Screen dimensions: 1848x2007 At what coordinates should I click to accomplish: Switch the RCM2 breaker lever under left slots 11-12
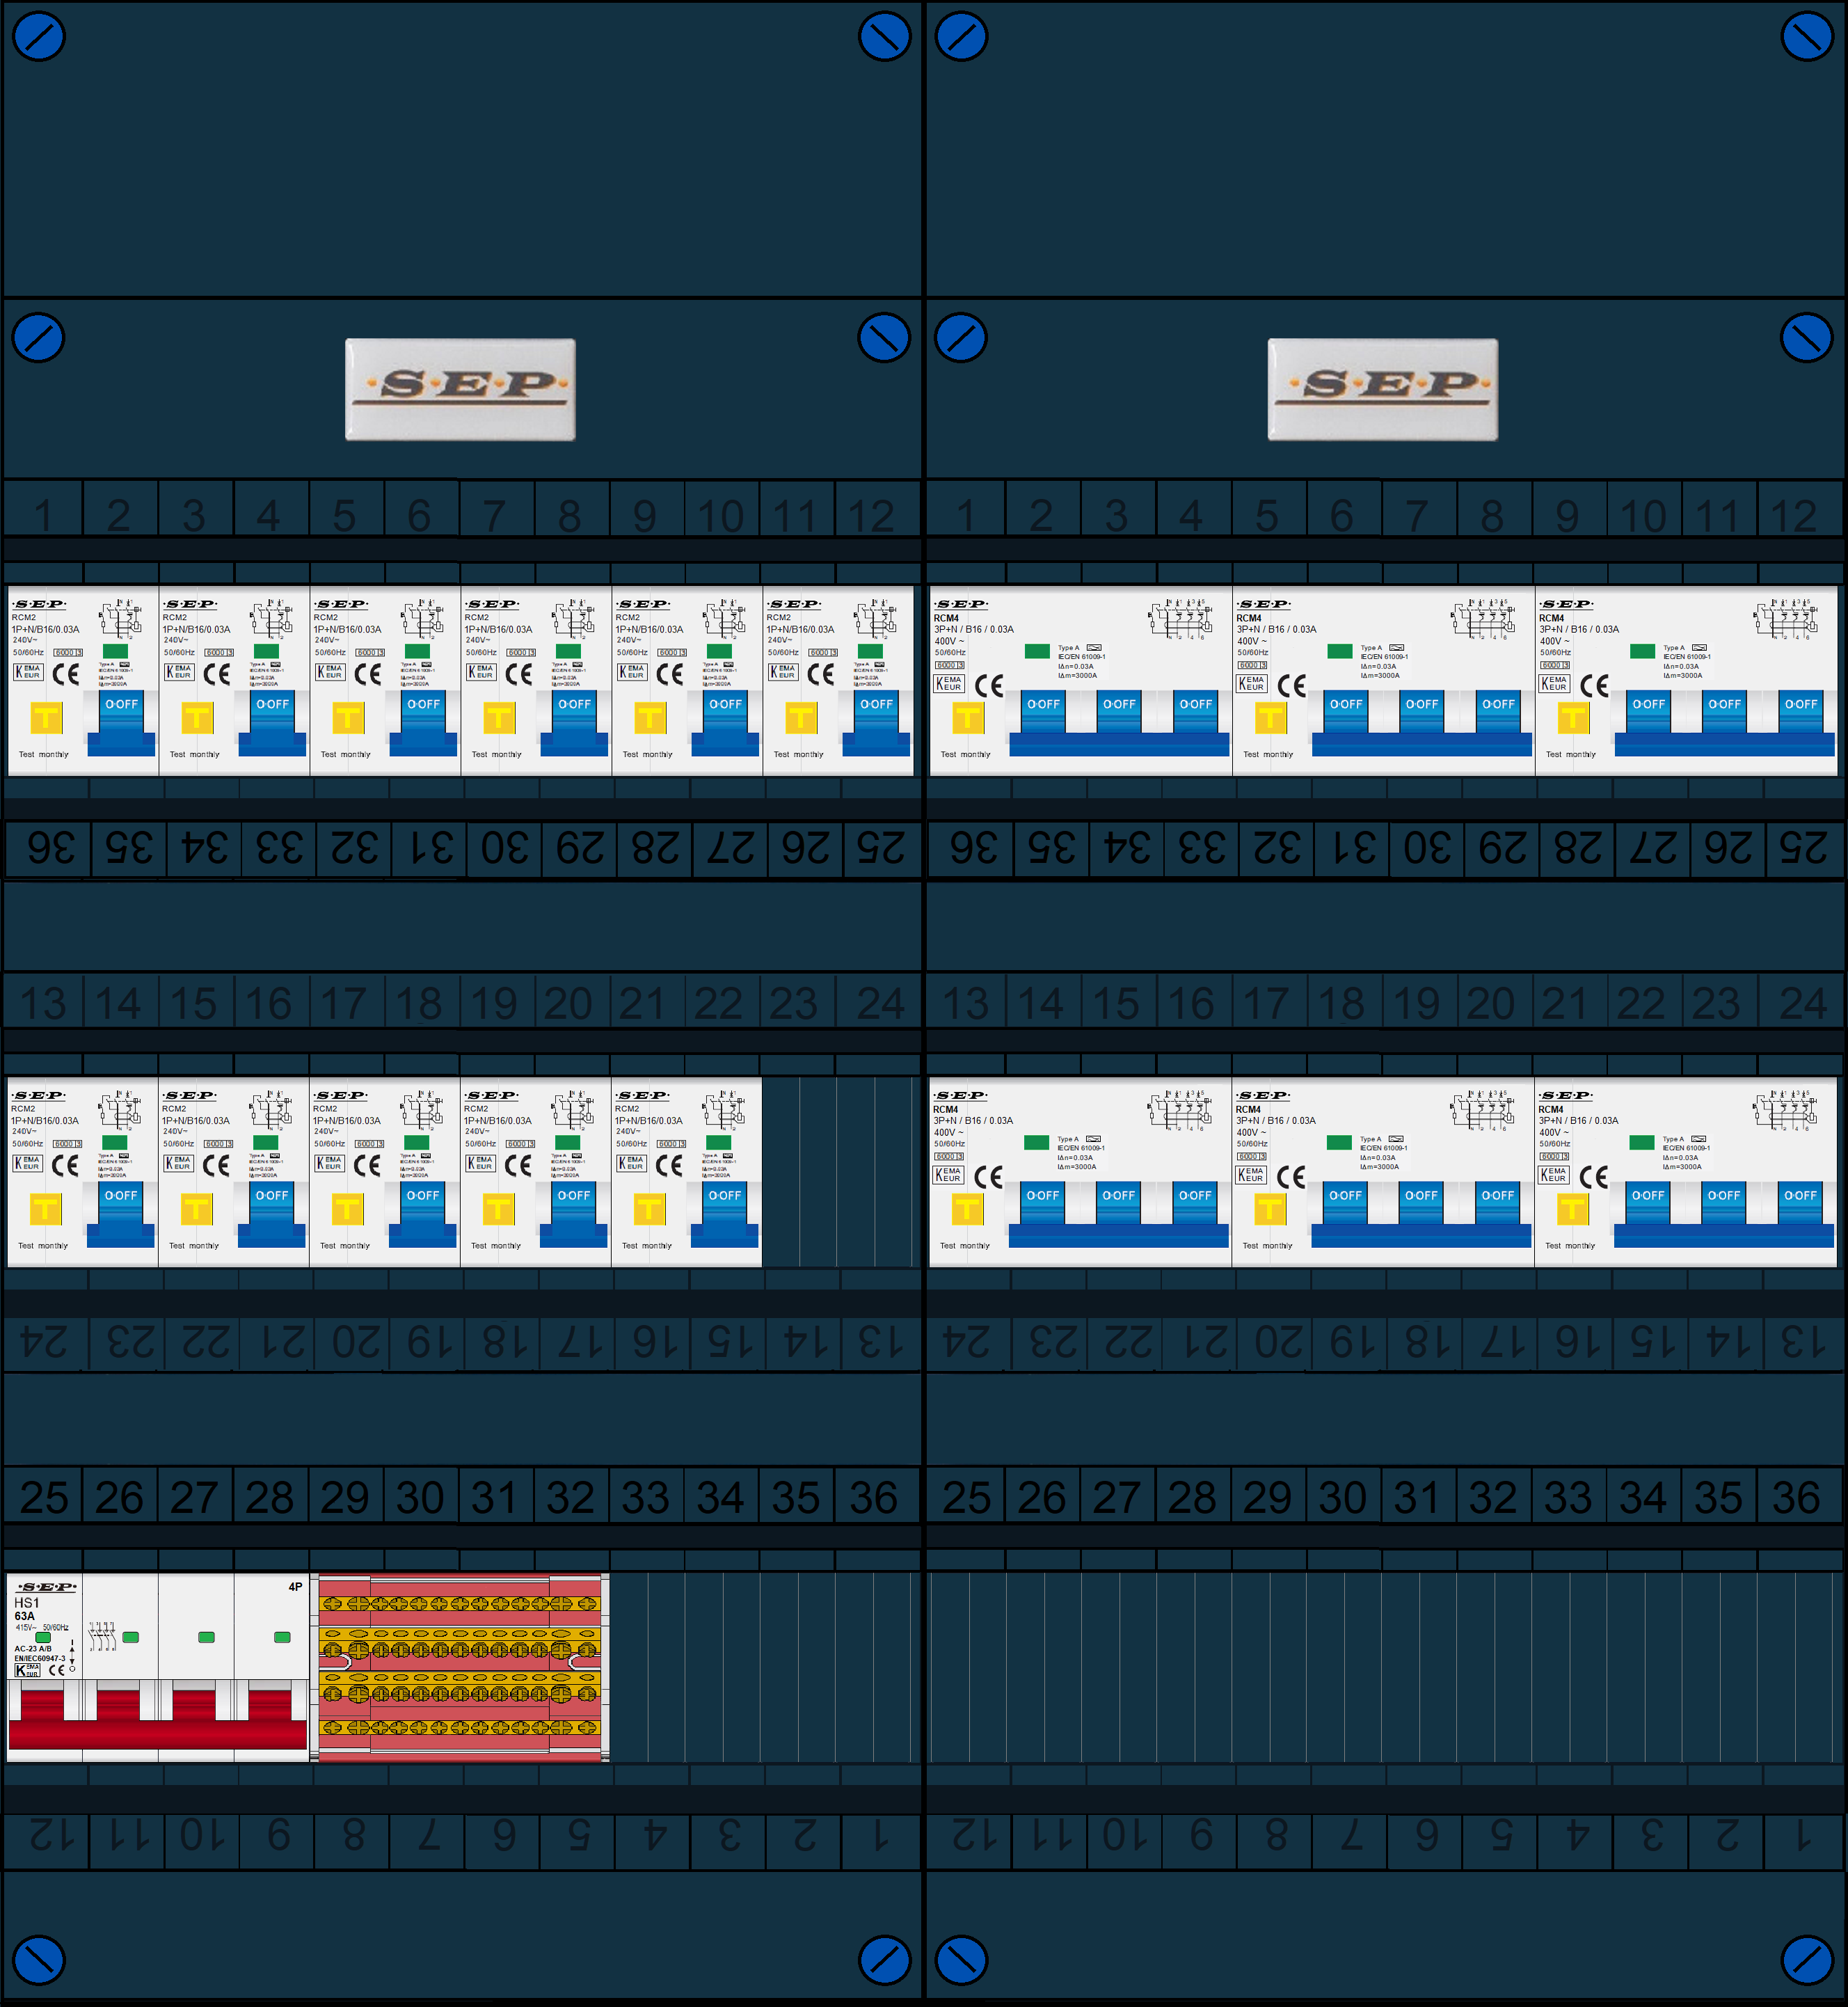point(876,722)
